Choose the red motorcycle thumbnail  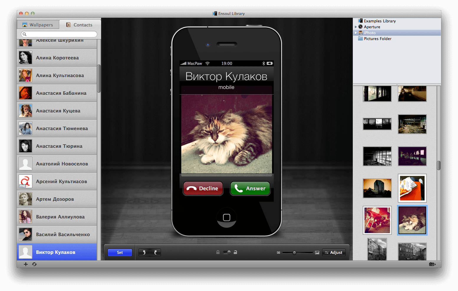(x=377, y=220)
